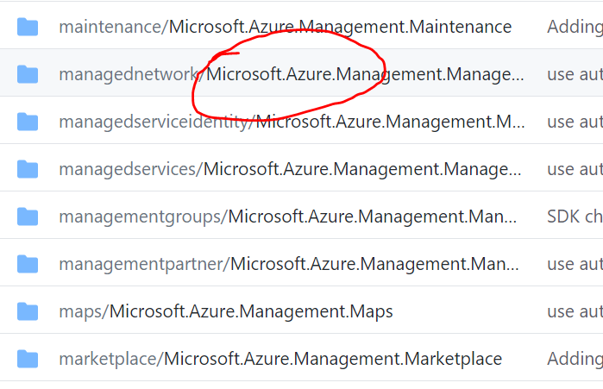Open managednetwork/Microsoft.Azure.Management folder link
Screen dimensions: 603x389
(x=291, y=74)
